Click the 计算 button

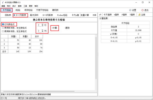tap(55, 28)
